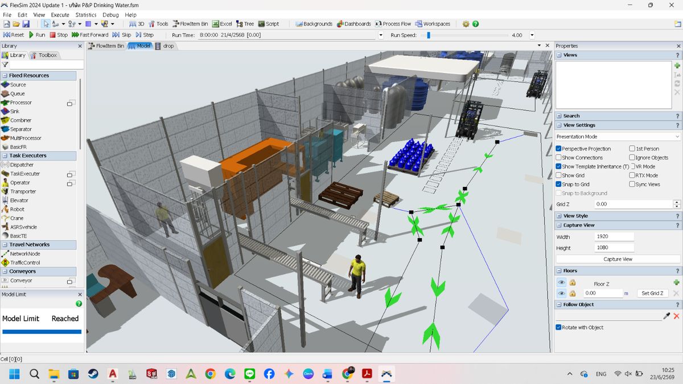Fast Forward the simulation
The width and height of the screenshot is (683, 384).
(90, 35)
